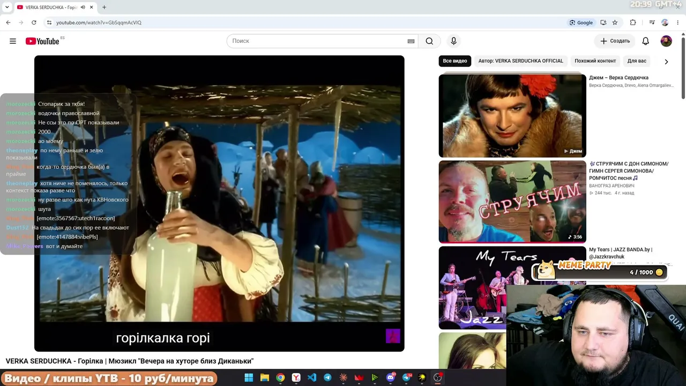Open File Explorer from the taskbar
The width and height of the screenshot is (686, 386).
tap(264, 378)
